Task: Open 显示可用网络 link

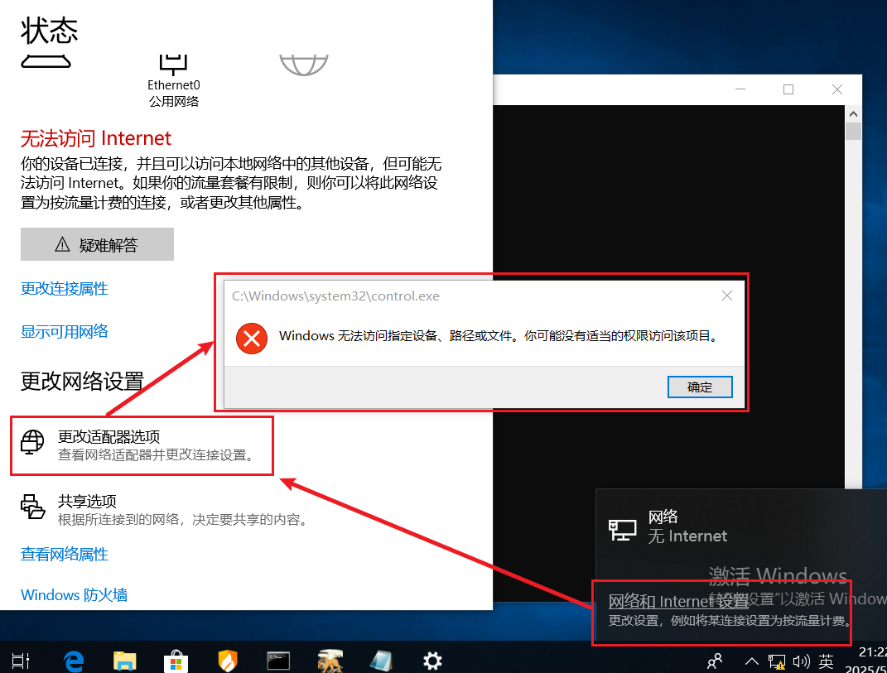Action: (64, 331)
